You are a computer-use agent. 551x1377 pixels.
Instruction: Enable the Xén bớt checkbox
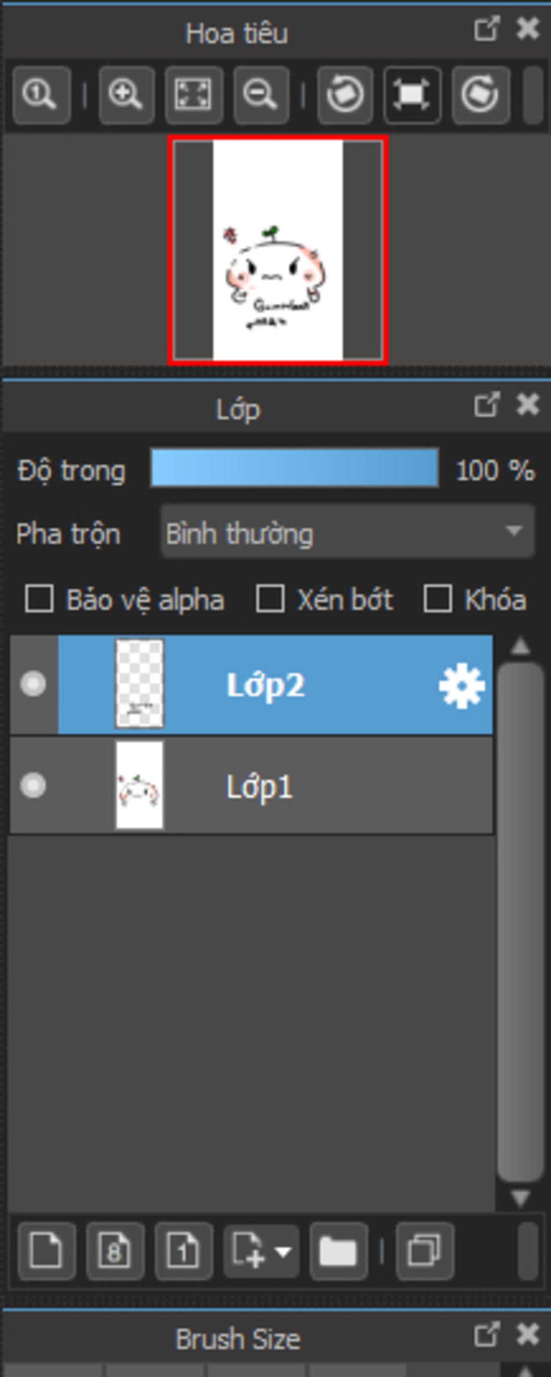point(270,599)
